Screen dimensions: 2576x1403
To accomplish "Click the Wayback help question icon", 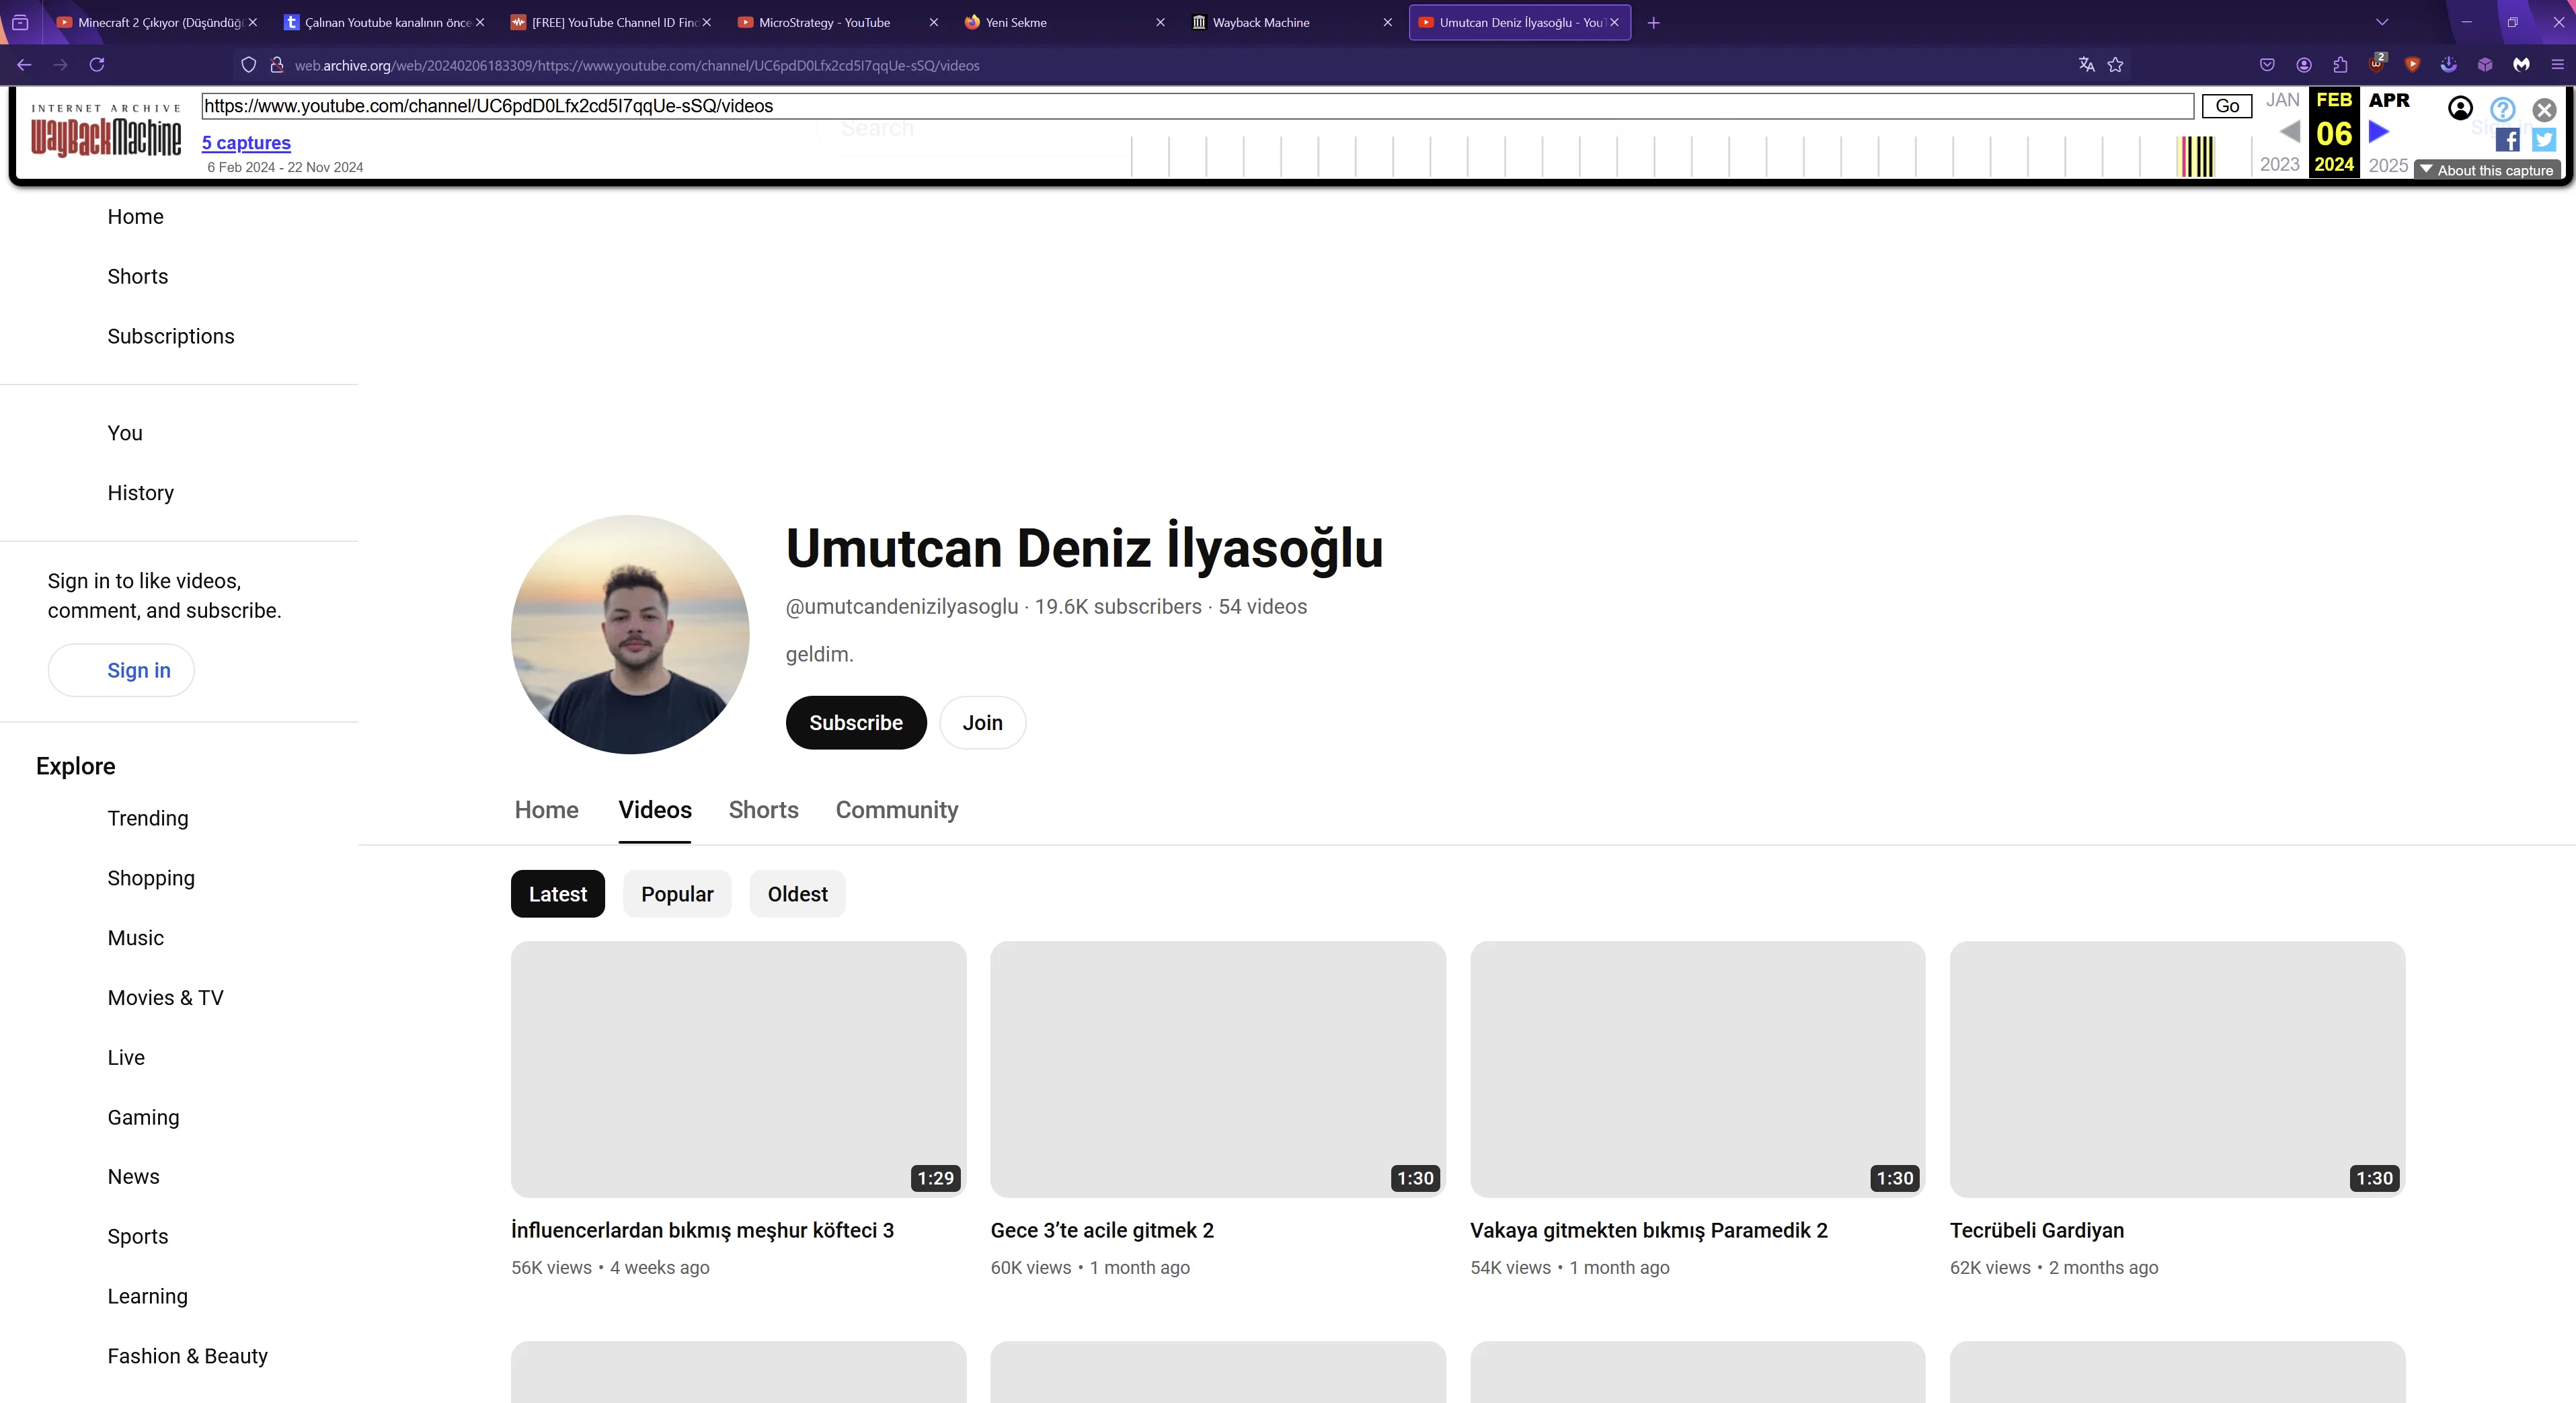I will (2502, 109).
